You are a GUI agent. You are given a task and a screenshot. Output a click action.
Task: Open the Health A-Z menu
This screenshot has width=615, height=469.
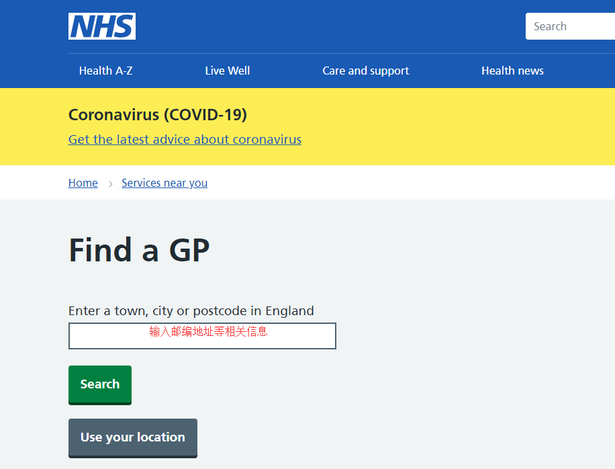[x=106, y=71]
